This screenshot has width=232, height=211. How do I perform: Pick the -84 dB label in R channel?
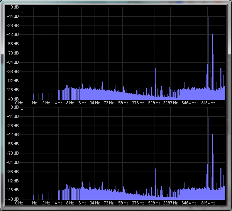pyautogui.click(x=13, y=162)
